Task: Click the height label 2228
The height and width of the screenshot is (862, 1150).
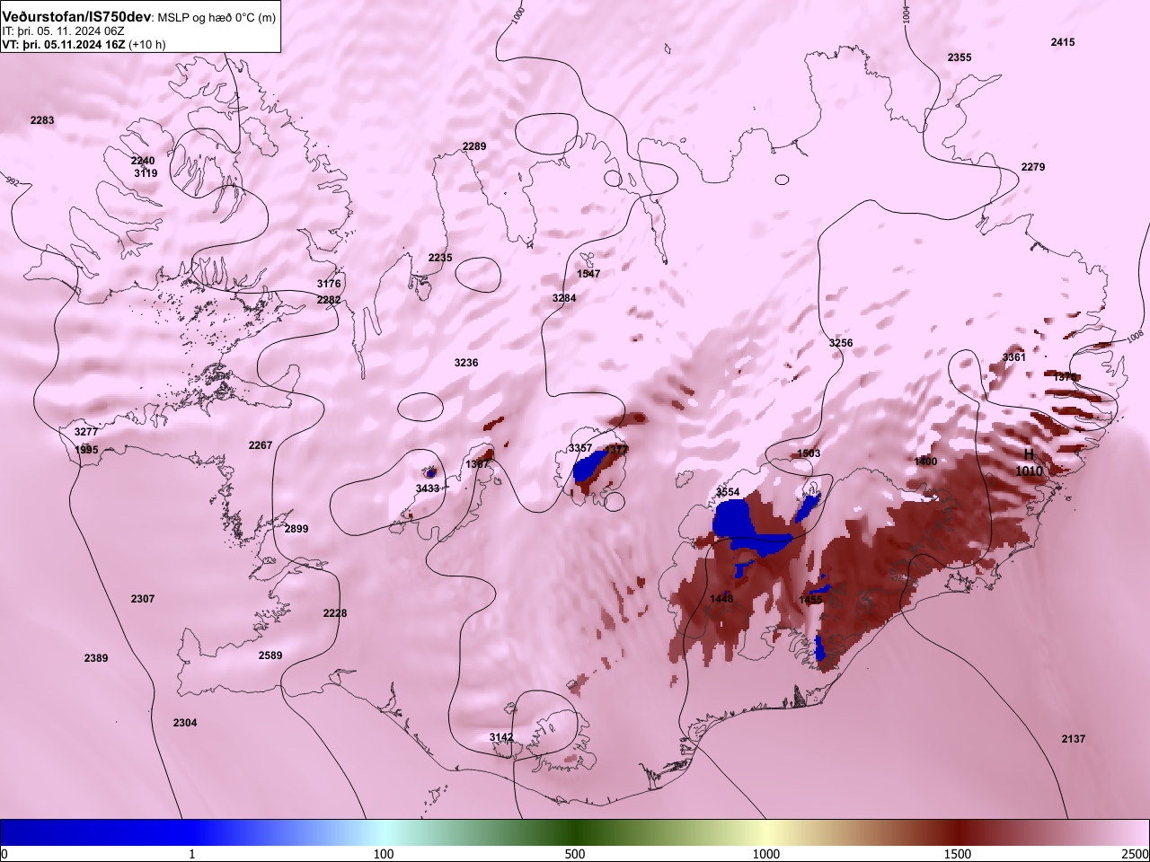Action: pos(335,613)
